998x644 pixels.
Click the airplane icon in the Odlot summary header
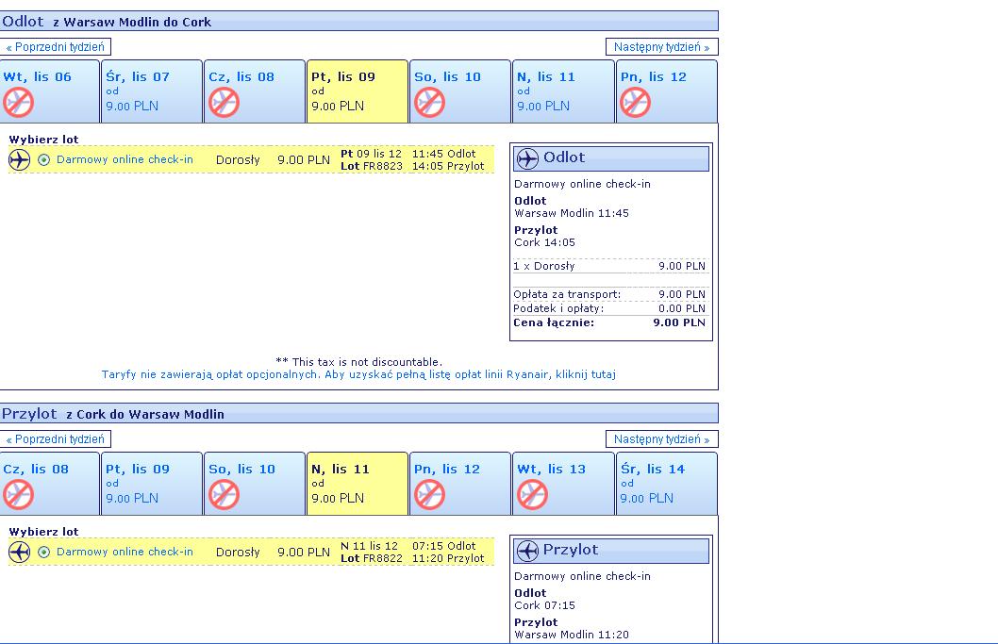coord(527,158)
